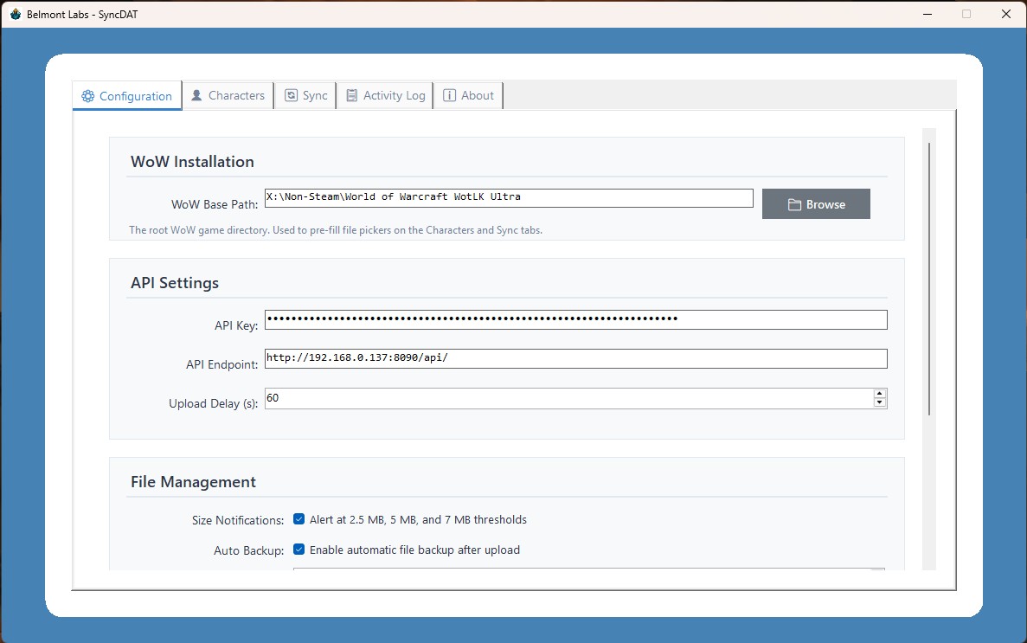Screen dimensions: 1027x643
Task: Switch to the Characters tab
Action: [x=228, y=95]
